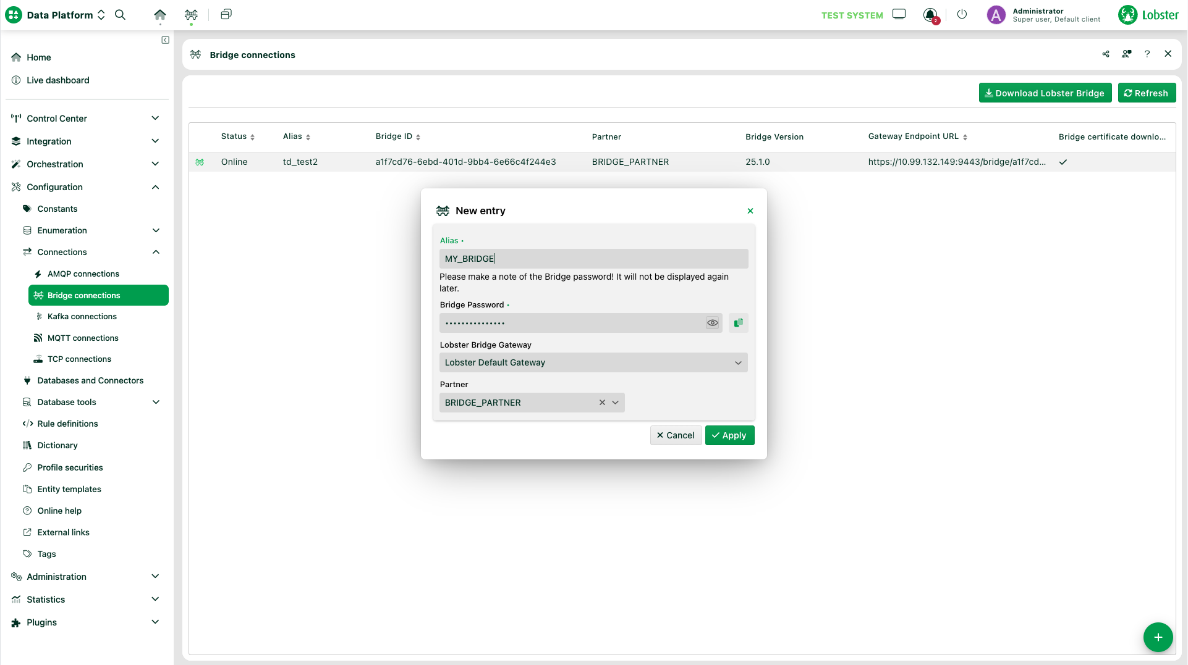Click the search magnifier icon in top bar
Screen dimensions: 1188x665
coord(121,15)
